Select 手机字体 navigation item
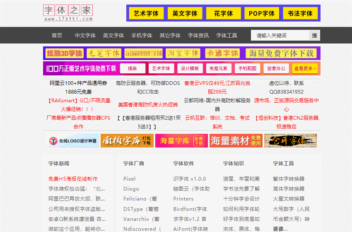 click(142, 35)
